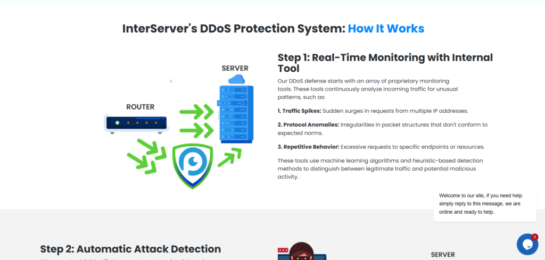The image size is (545, 260).
Task: Click the SERVER label above the cloud icon
Action: coord(235,68)
